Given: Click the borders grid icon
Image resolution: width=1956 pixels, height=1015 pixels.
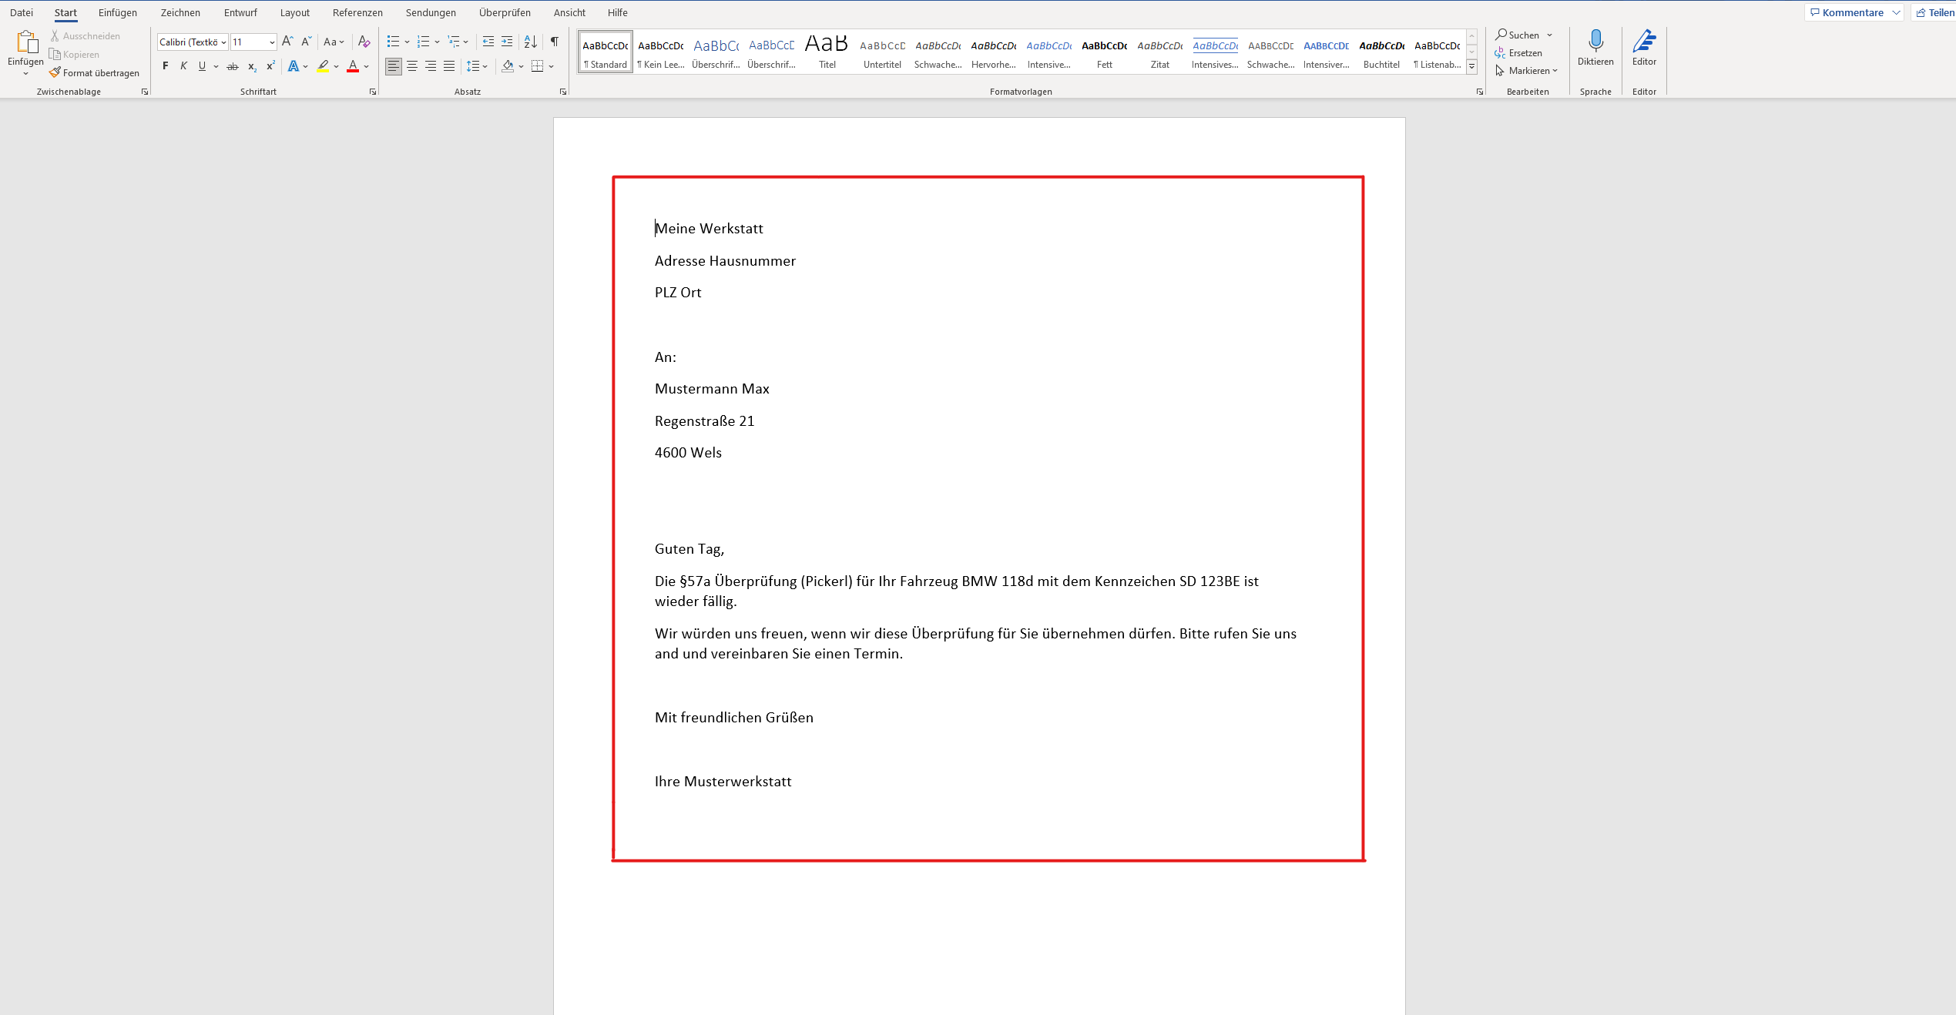Looking at the screenshot, I should [x=538, y=67].
